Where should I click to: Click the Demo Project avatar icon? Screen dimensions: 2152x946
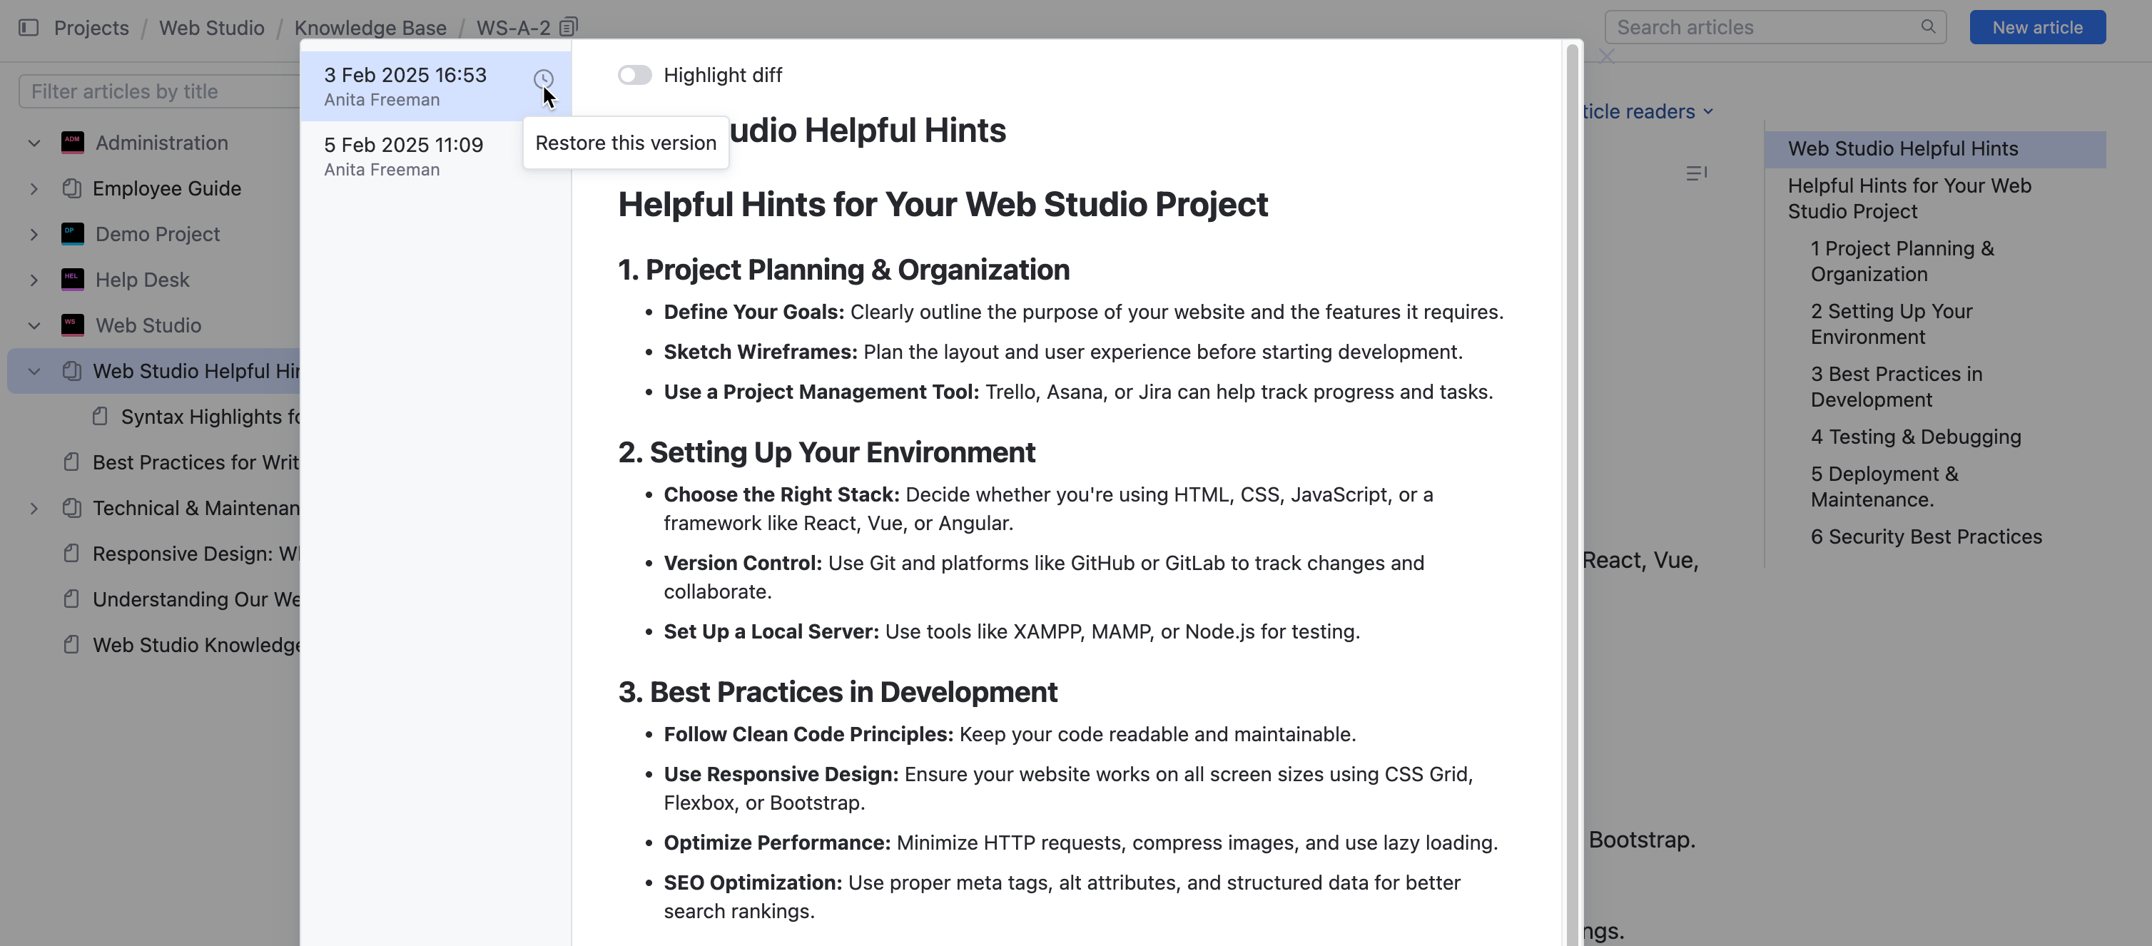coord(73,234)
